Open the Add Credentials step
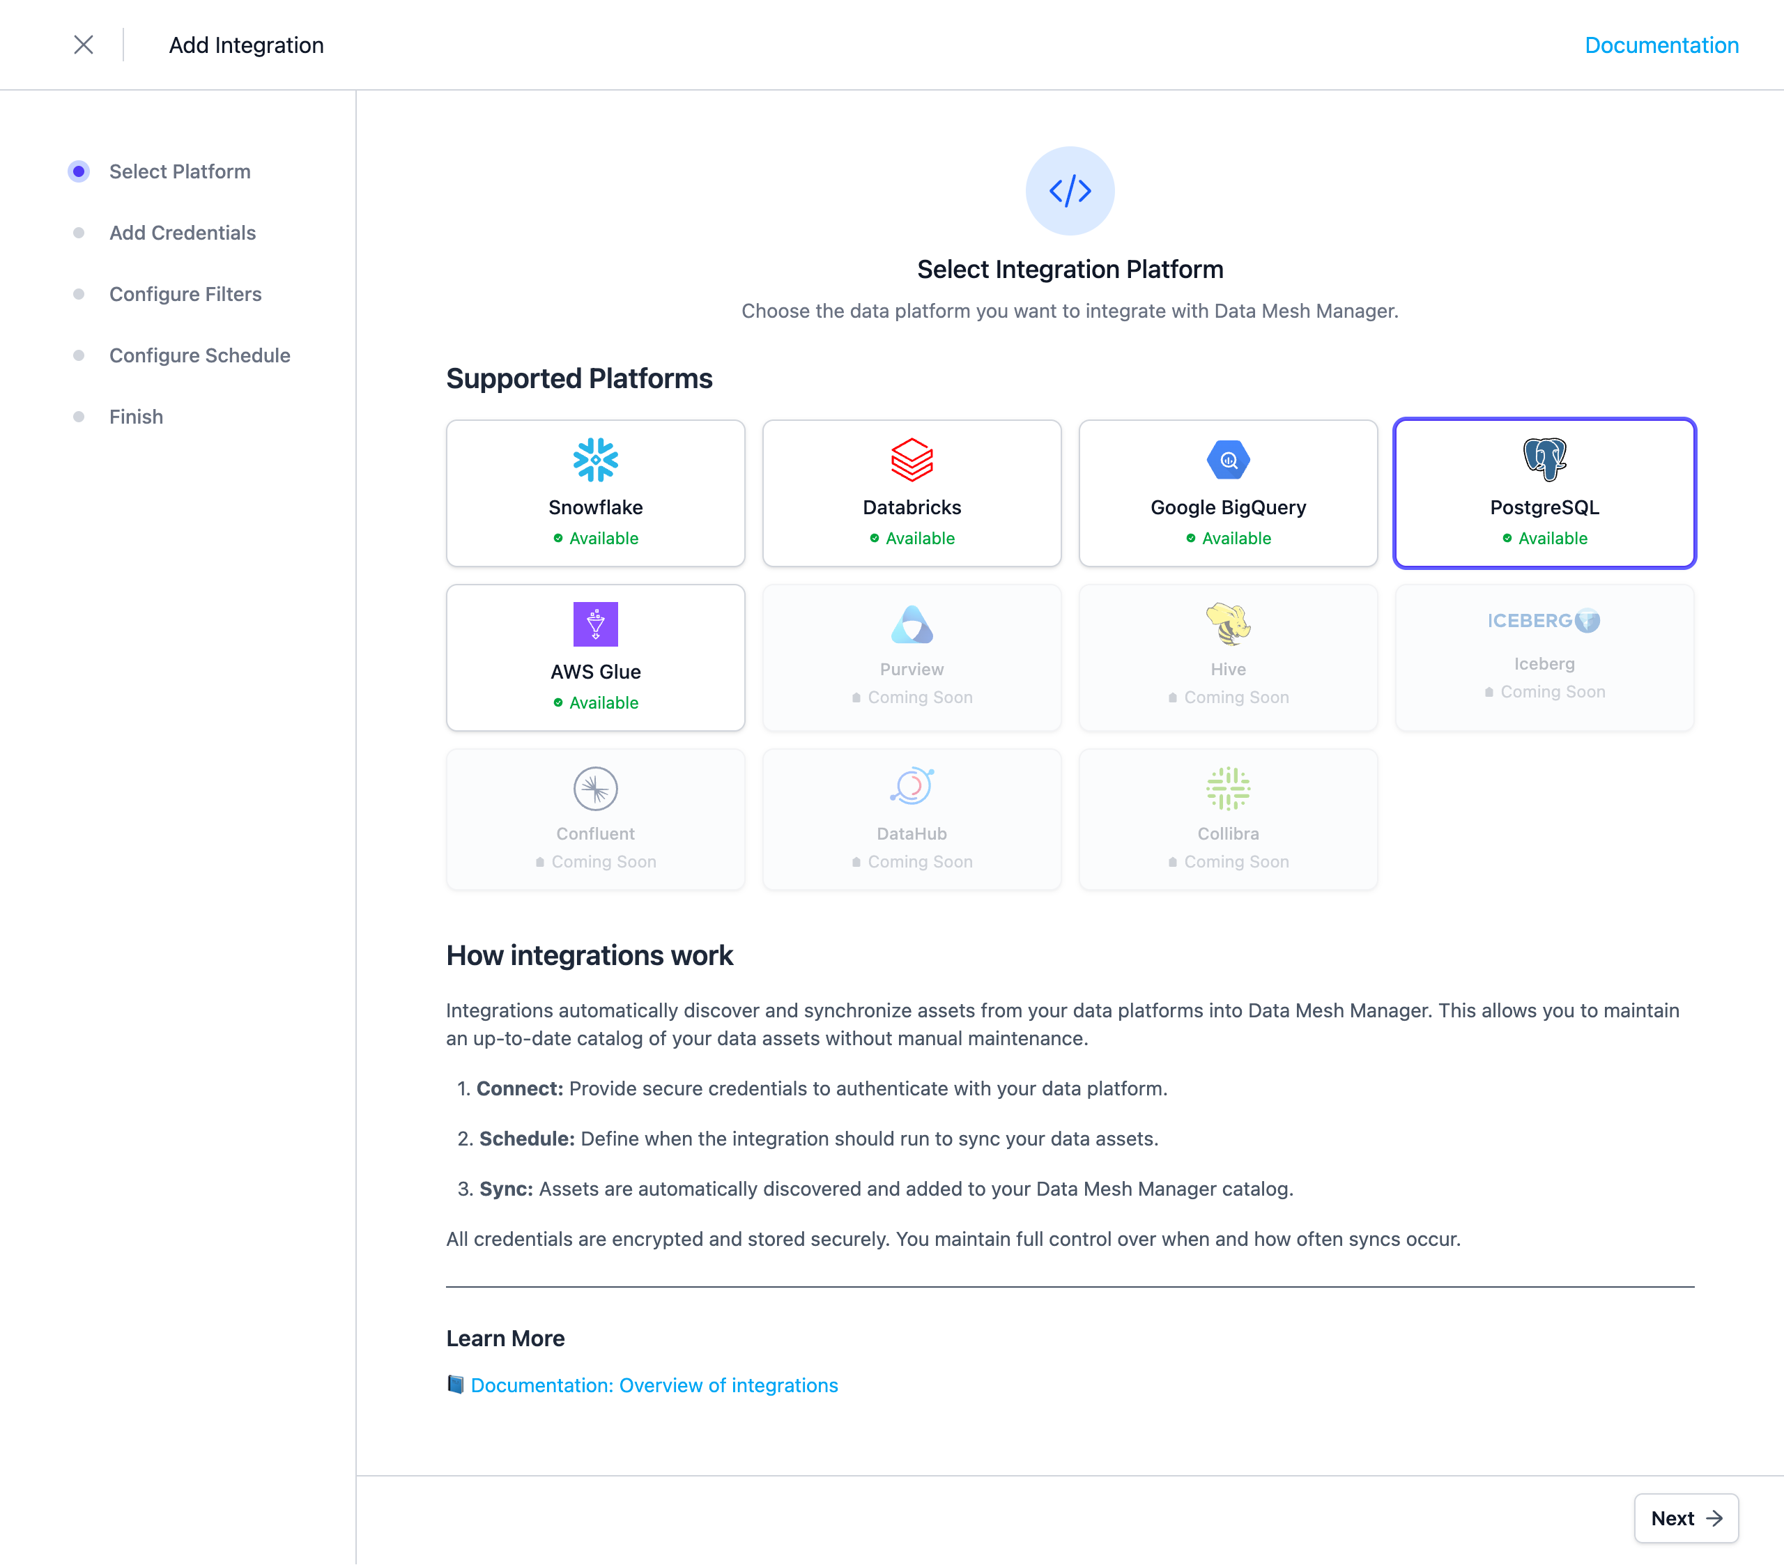1784x1565 pixels. [183, 232]
